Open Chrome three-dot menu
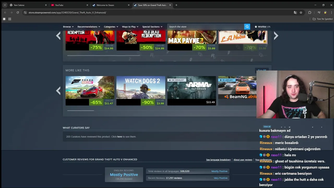Image resolution: width=334 pixels, height=188 pixels. point(331,13)
